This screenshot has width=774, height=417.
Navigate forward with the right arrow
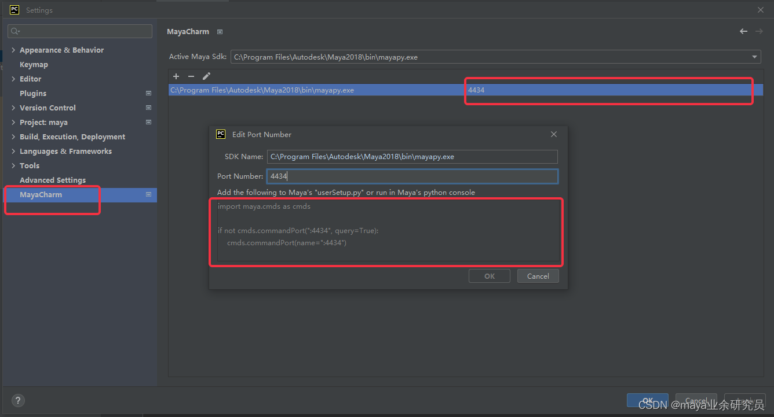point(759,31)
